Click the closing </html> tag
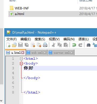The image size is (97, 104). pyautogui.click(x=32, y=92)
